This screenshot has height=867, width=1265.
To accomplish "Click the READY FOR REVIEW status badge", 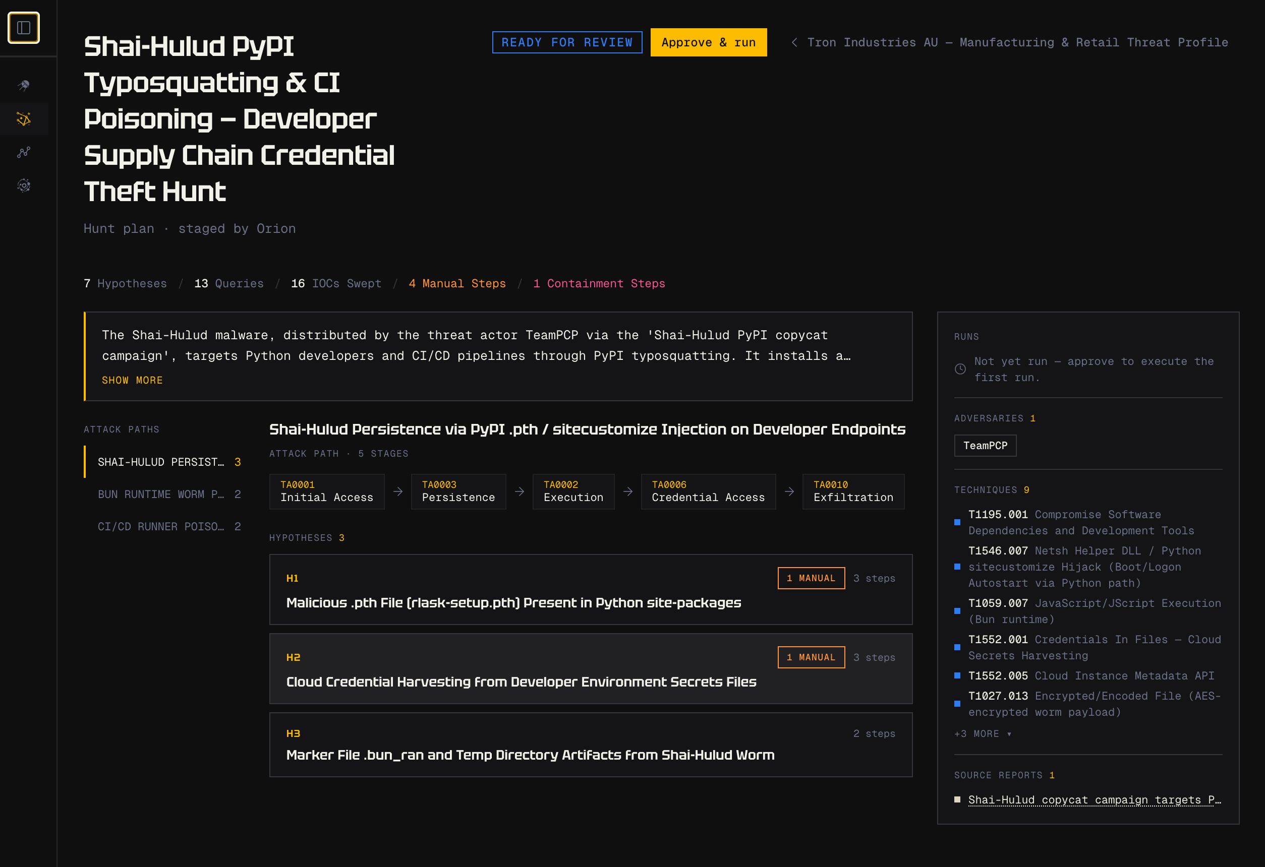I will 566,42.
